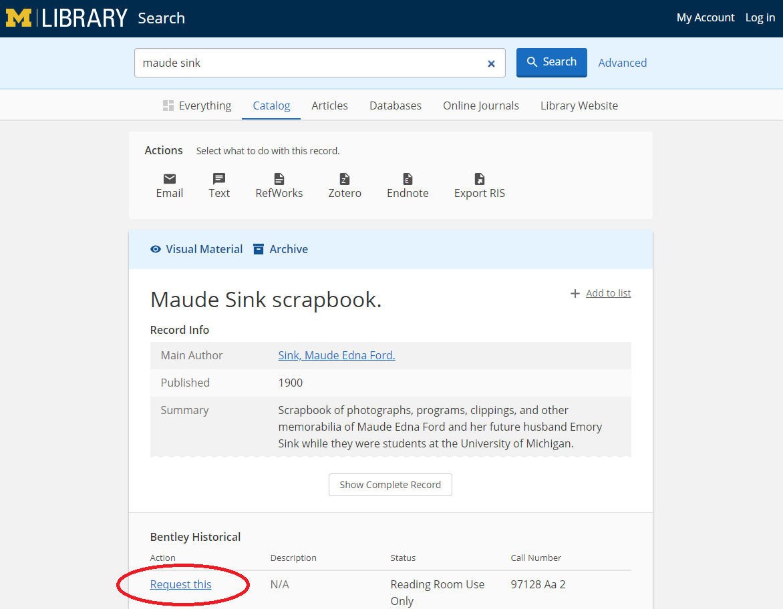The image size is (783, 609).
Task: Click the Email action icon
Action: click(x=170, y=179)
